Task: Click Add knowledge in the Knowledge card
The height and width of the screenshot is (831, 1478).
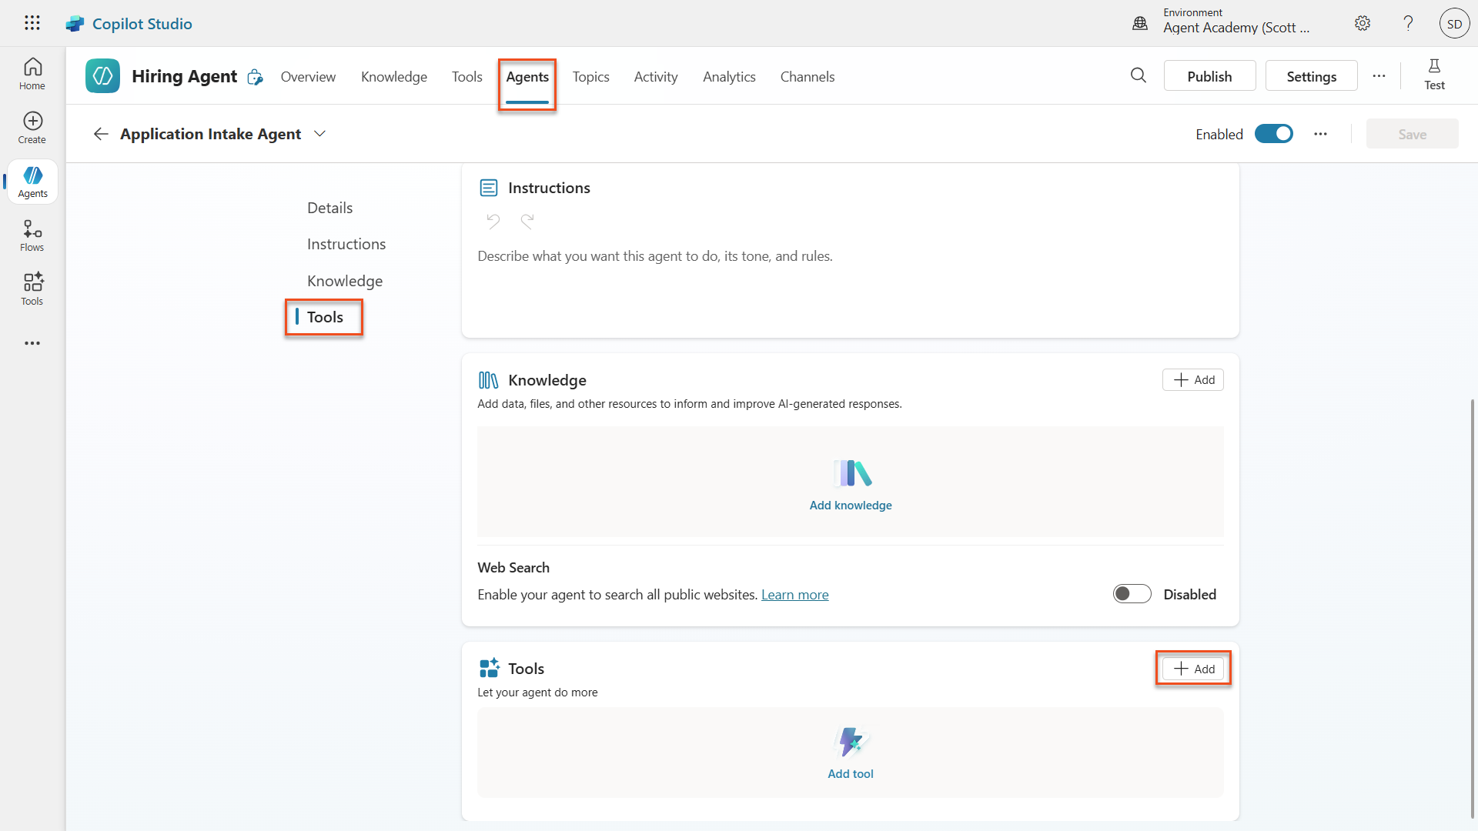Action: tap(850, 505)
